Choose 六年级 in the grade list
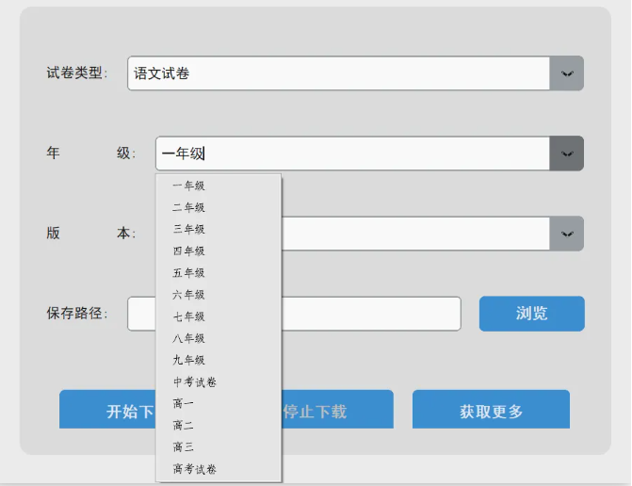The height and width of the screenshot is (486, 632). [x=189, y=295]
